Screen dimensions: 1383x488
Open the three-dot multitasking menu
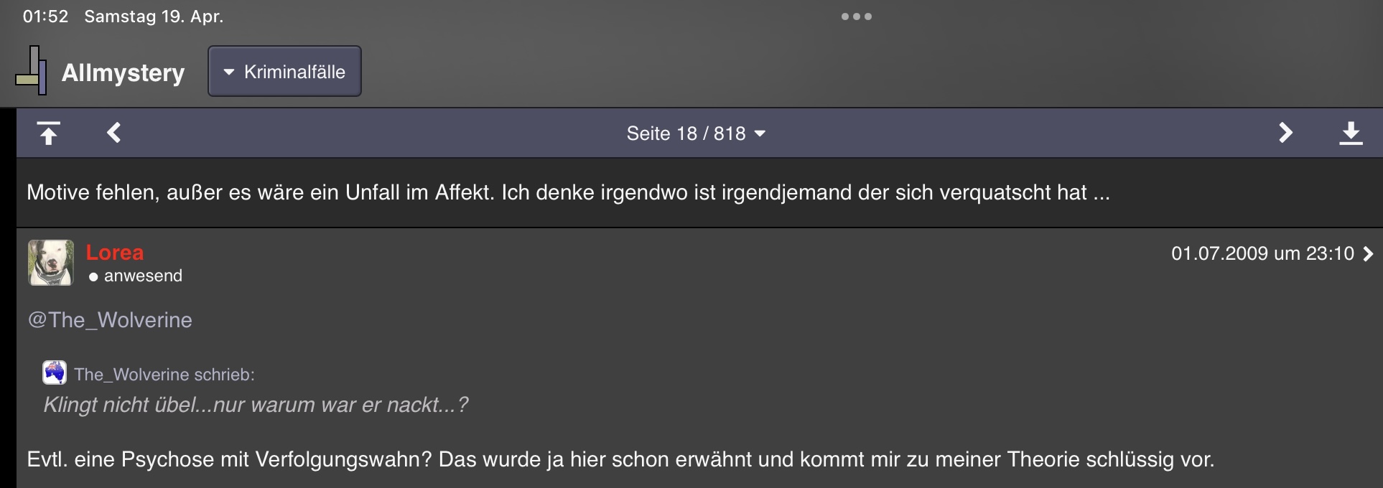pyautogui.click(x=857, y=17)
